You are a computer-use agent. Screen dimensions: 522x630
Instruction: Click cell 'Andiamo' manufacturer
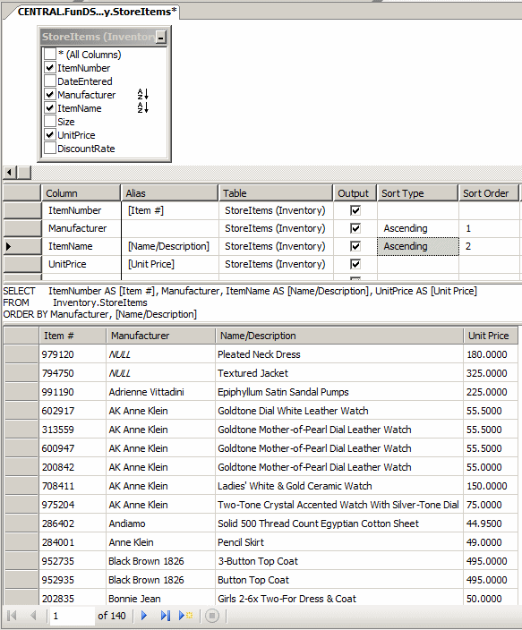click(160, 524)
